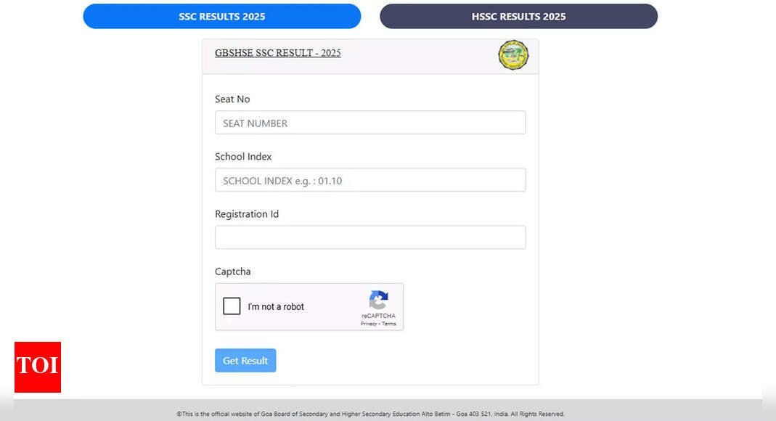Click the I'm not a robot text
776x421 pixels.
click(276, 307)
